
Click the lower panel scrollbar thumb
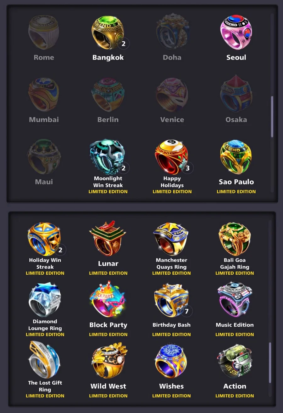coord(270,363)
